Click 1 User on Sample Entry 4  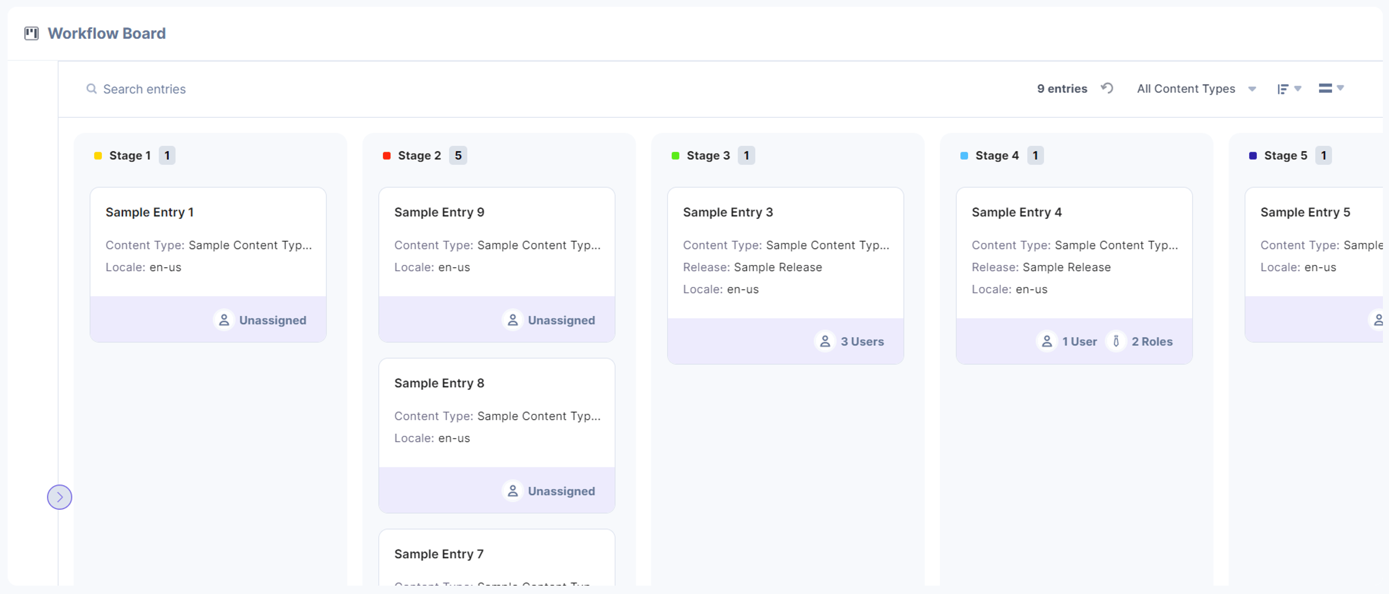tap(1079, 342)
